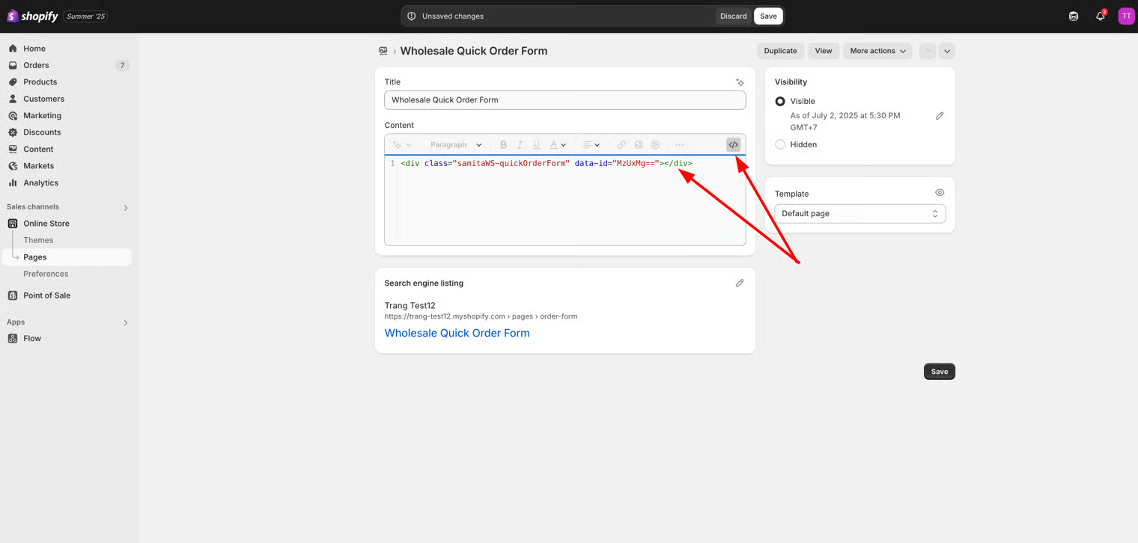
Task: Edit visibility date with pencil icon
Action: tap(940, 116)
